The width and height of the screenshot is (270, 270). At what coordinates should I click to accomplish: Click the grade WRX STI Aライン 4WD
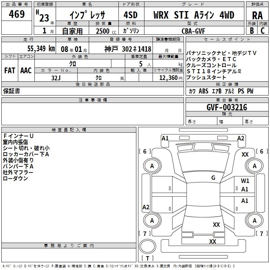pyautogui.click(x=194, y=15)
